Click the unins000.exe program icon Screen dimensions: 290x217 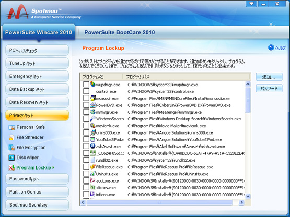coord(92,132)
